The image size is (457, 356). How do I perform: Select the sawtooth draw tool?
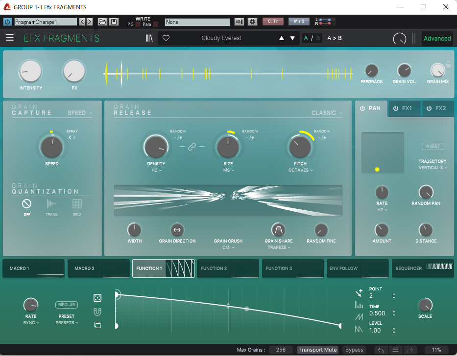pyautogui.click(x=359, y=329)
